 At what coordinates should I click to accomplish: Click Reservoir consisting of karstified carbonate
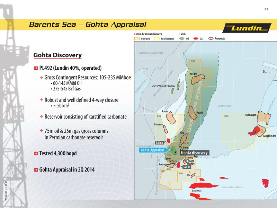(86, 117)
